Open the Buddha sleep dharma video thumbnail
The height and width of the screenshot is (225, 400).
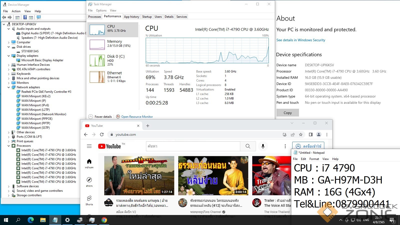(x=213, y=175)
